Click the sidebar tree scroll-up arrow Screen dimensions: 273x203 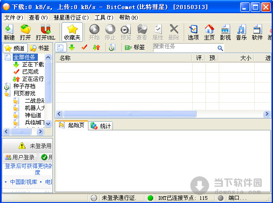coord(48,57)
